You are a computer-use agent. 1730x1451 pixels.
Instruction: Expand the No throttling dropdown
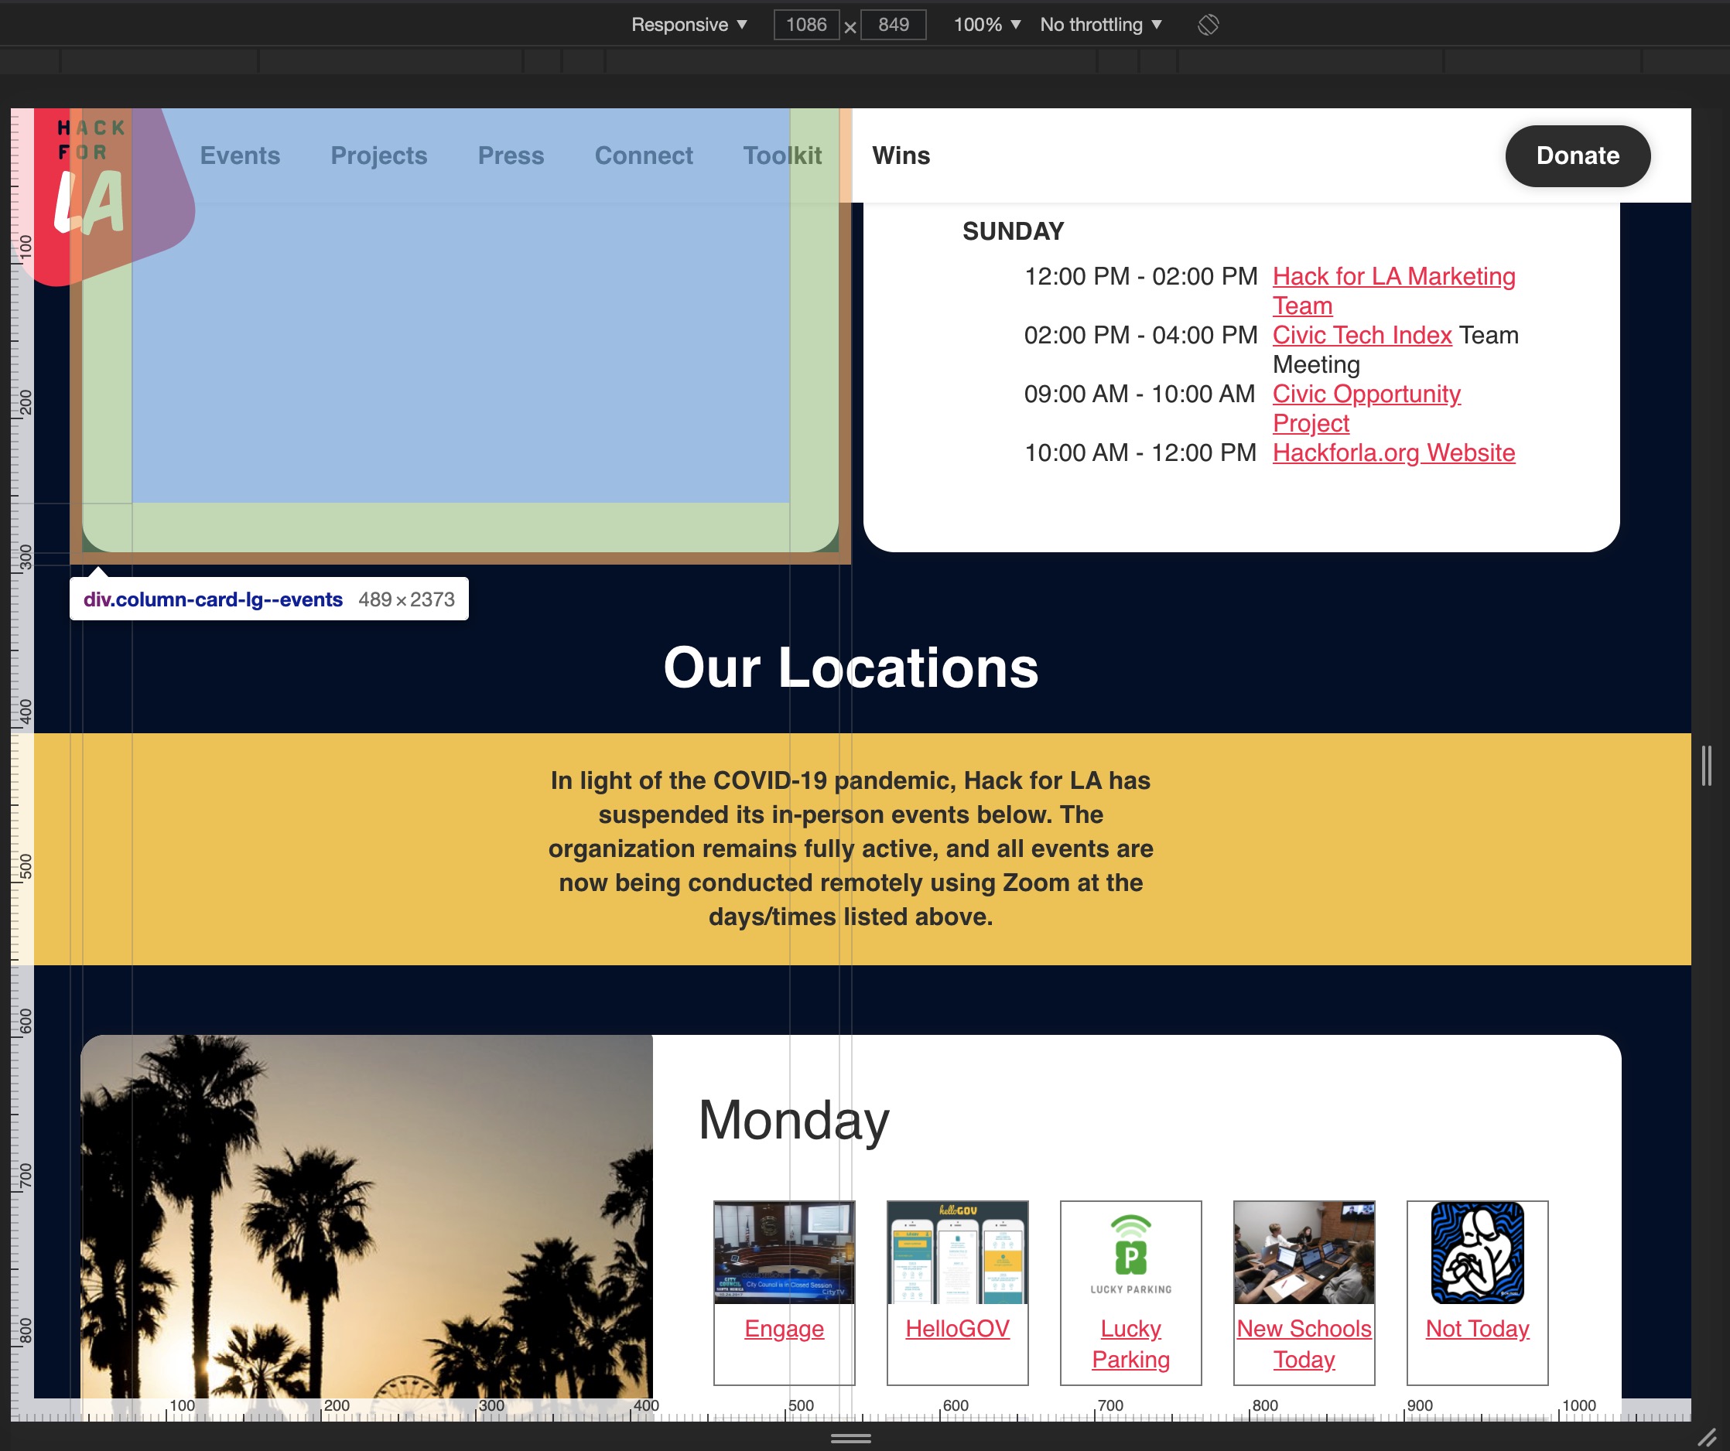(1099, 25)
